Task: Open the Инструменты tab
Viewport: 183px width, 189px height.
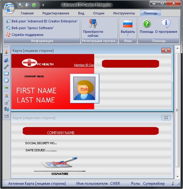Action: (x=124, y=13)
